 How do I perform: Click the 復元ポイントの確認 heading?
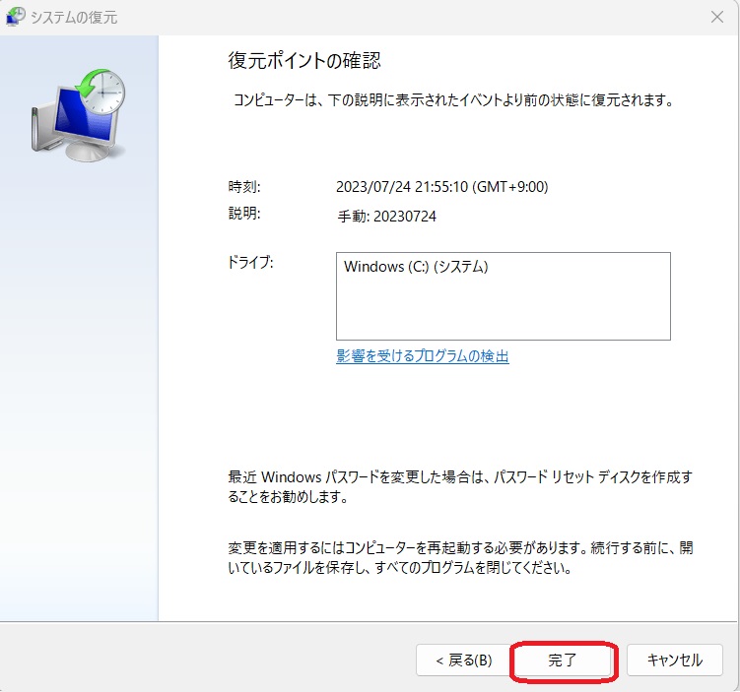coord(304,61)
